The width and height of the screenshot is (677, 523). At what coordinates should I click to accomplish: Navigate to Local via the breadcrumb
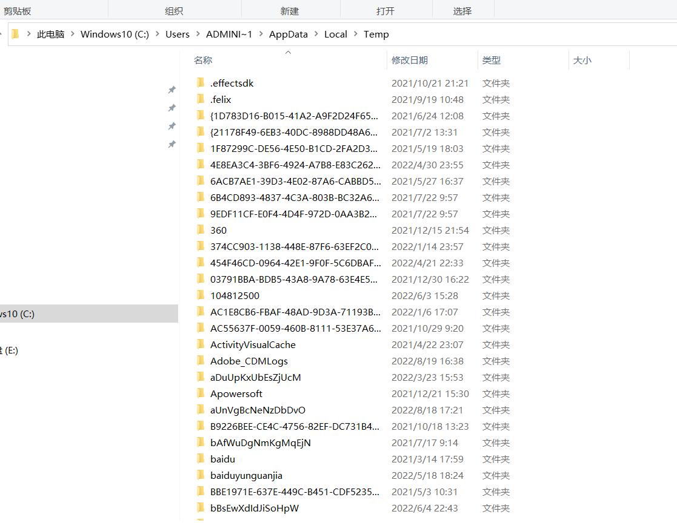coord(335,34)
